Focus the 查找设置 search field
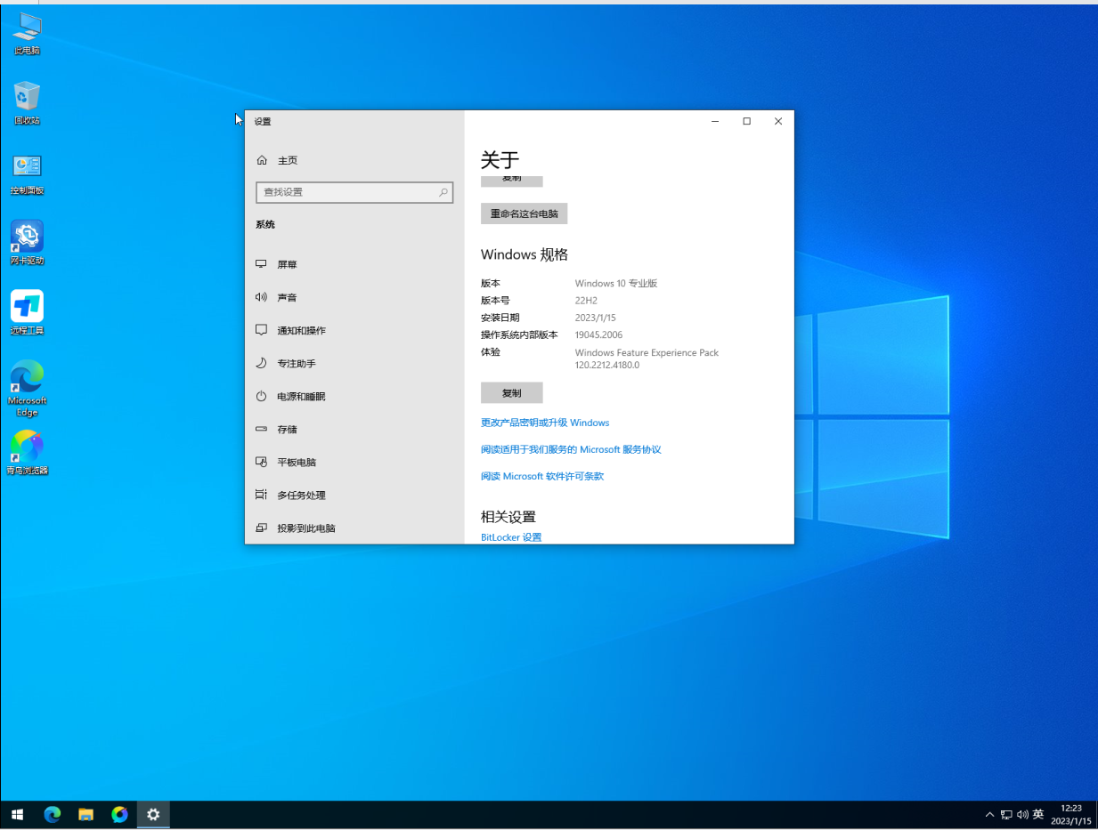 354,192
